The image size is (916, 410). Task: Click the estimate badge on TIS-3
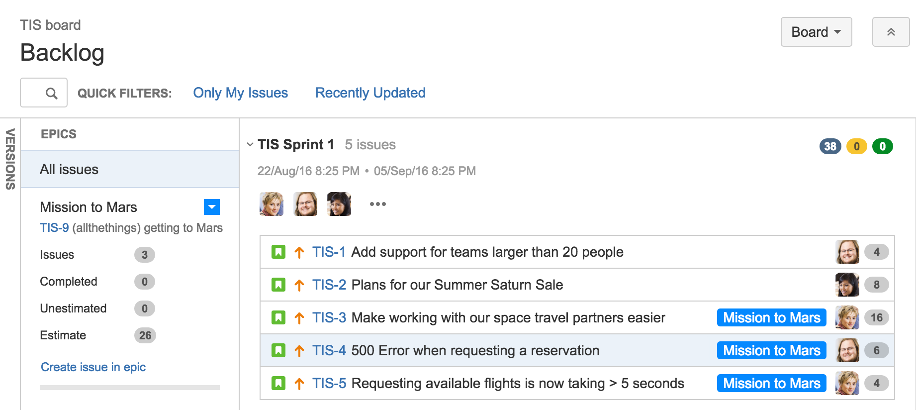[877, 317]
